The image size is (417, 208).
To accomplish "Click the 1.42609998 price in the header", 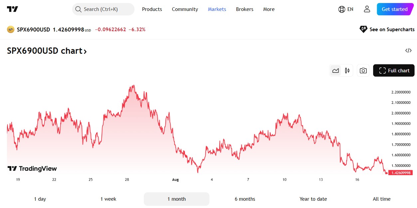I will tap(68, 30).
